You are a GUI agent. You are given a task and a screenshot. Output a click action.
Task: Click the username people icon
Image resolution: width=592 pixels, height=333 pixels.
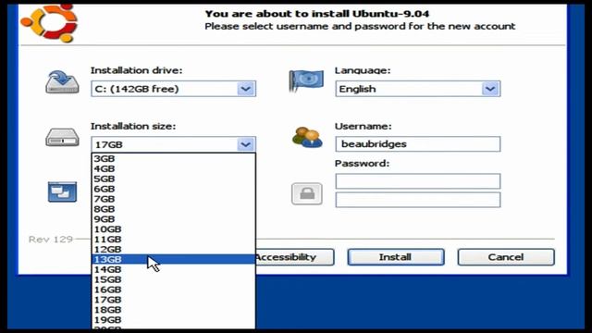tap(307, 138)
